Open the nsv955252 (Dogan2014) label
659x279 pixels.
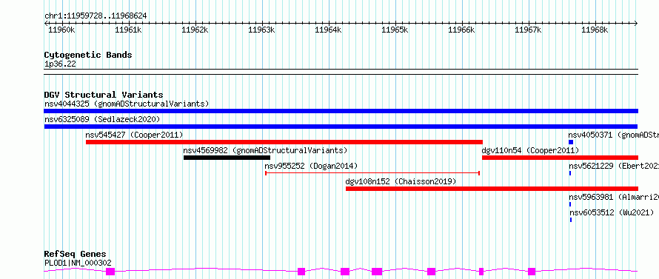pyautogui.click(x=311, y=166)
